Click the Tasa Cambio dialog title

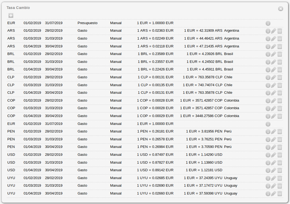click(18, 8)
